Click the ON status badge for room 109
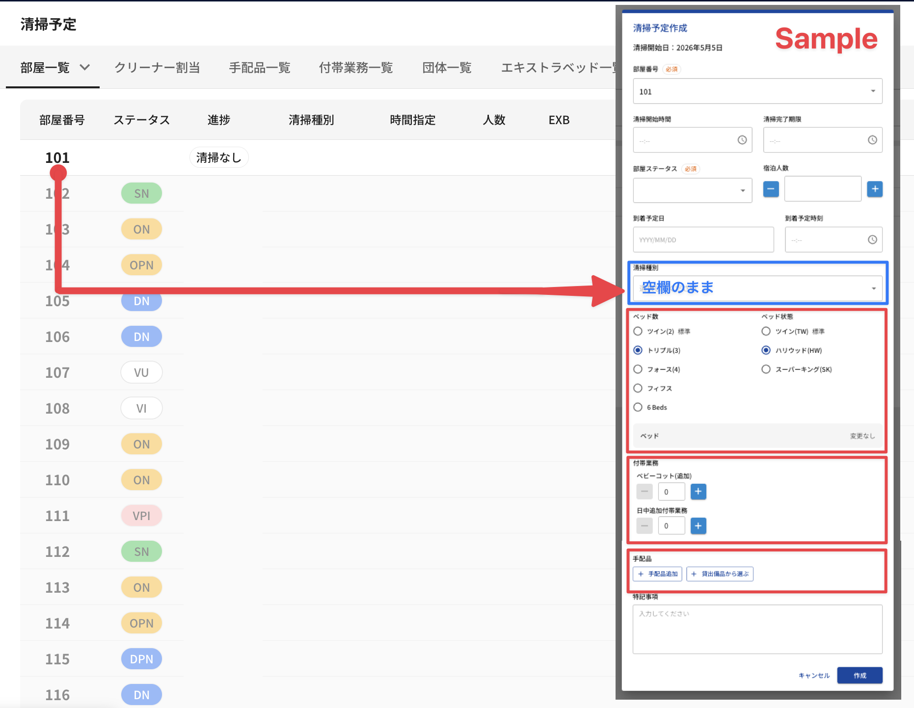Screen dimensions: 914x708 tap(141, 444)
